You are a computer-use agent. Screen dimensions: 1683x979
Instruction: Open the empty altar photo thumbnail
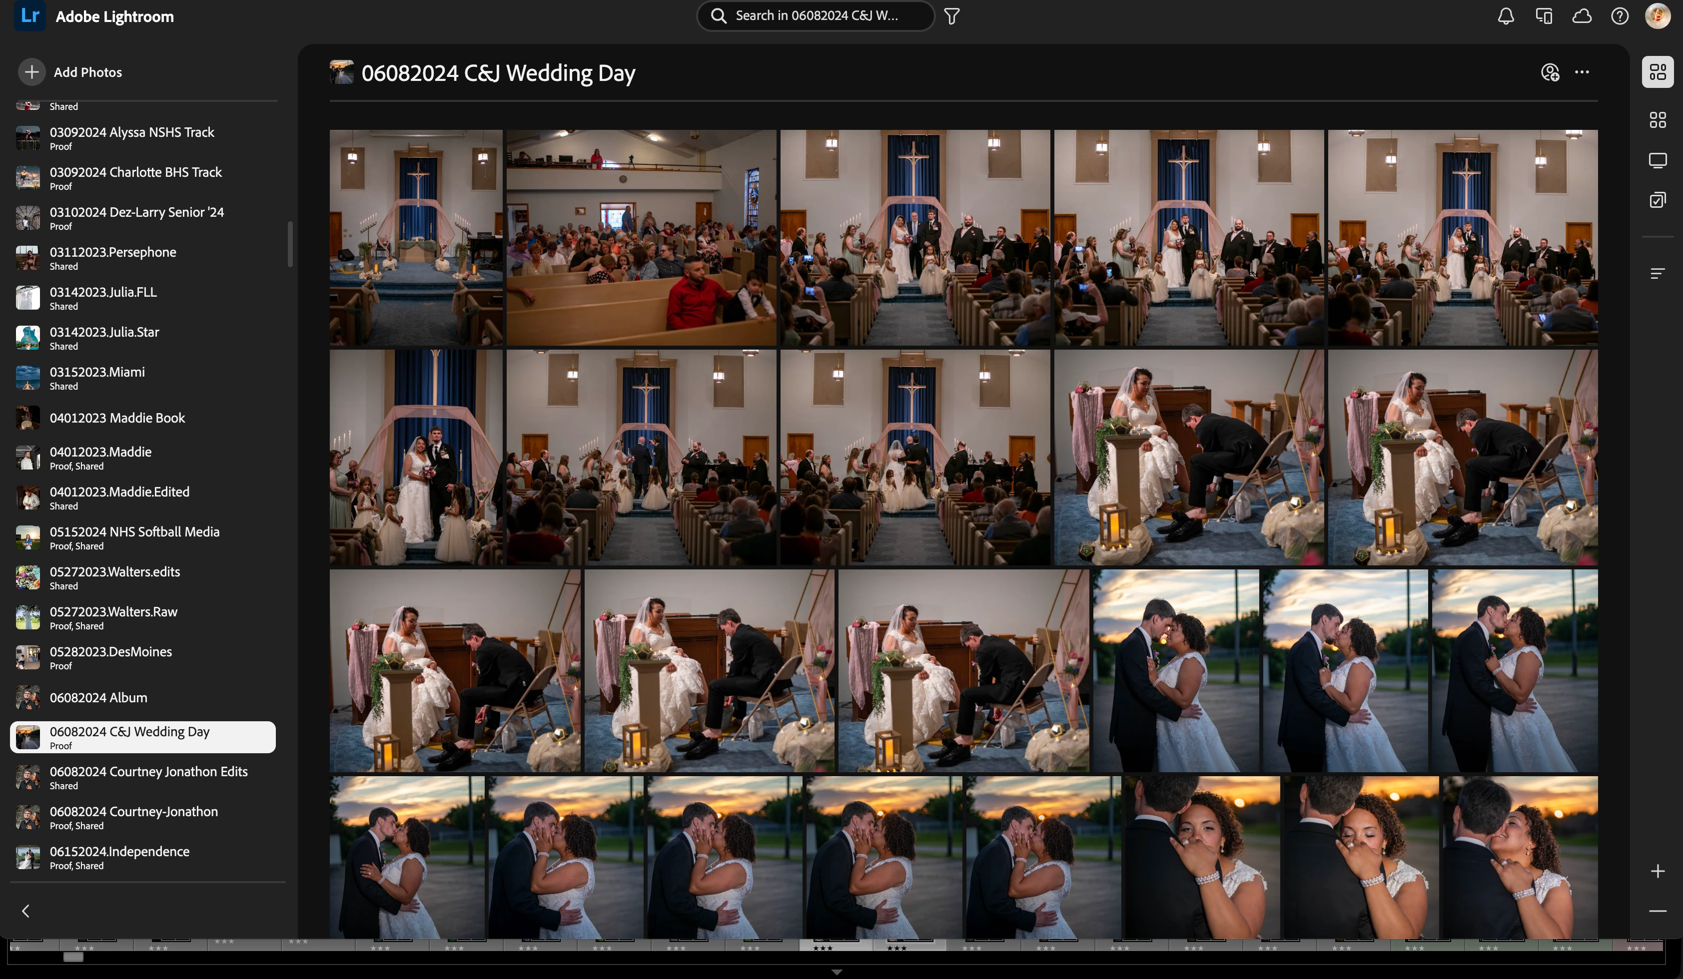point(415,238)
